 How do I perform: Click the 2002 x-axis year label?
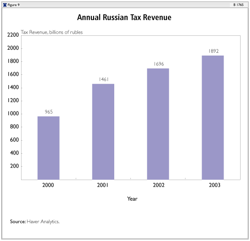(159, 185)
